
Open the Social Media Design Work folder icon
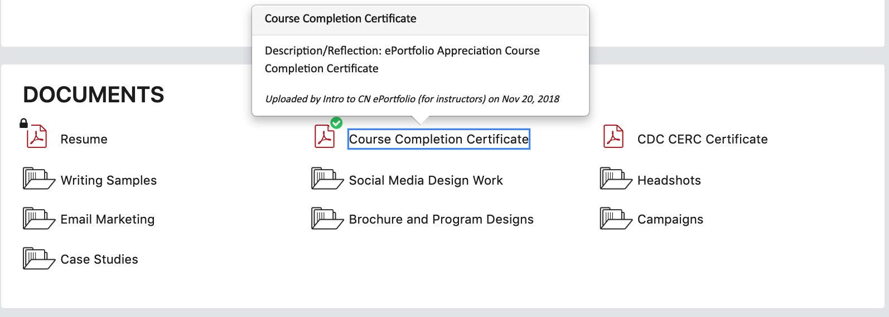point(327,179)
